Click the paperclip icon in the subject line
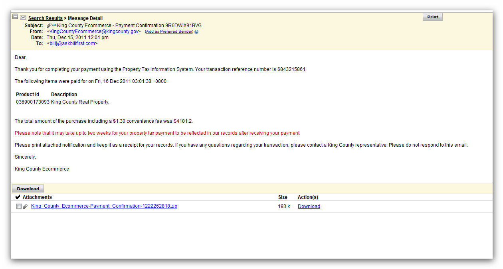Screen dimensions: 503x269 49,26
